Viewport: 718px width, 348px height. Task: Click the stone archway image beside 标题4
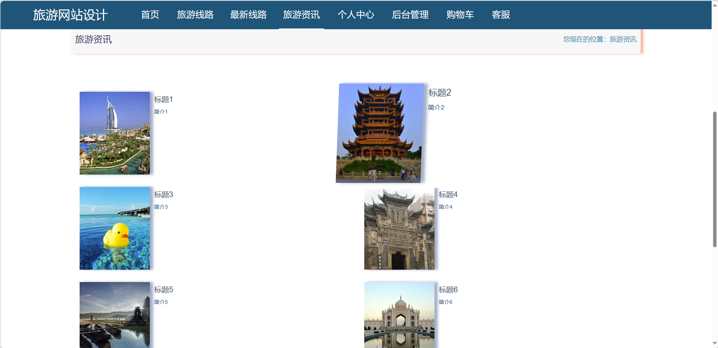399,228
